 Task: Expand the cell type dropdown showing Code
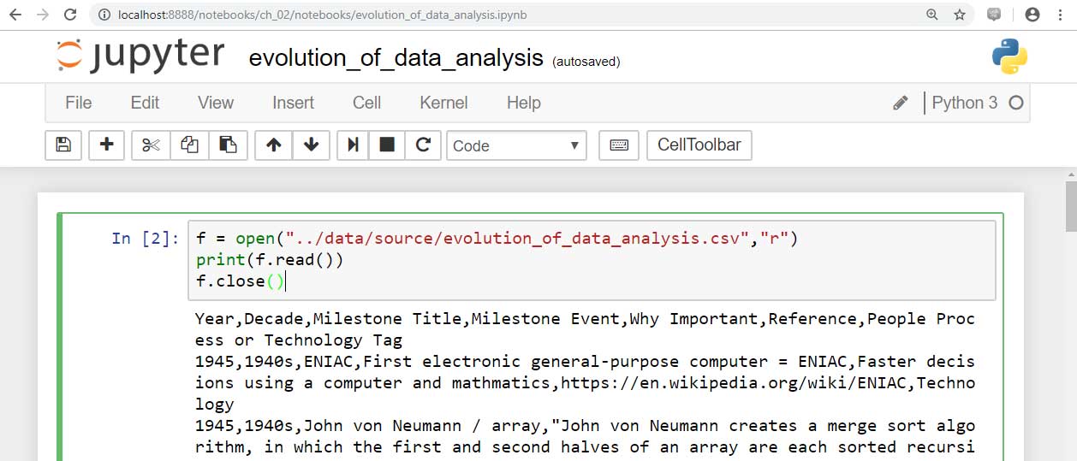click(516, 145)
